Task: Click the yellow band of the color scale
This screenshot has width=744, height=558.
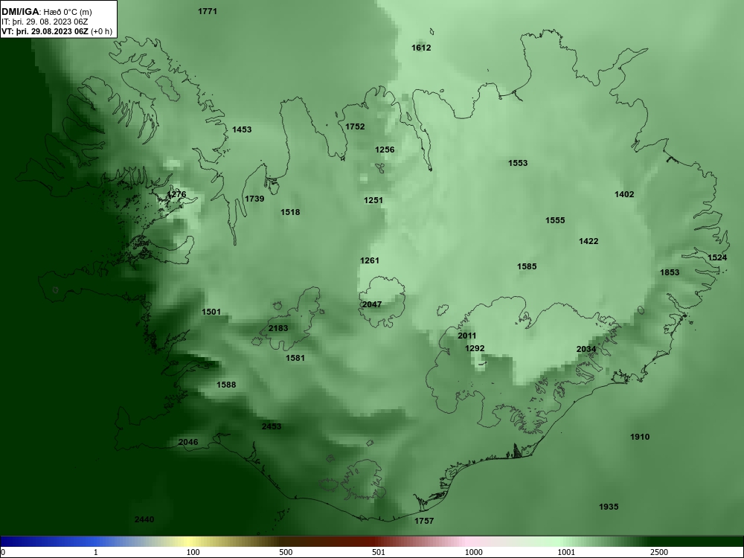Action: [187, 542]
